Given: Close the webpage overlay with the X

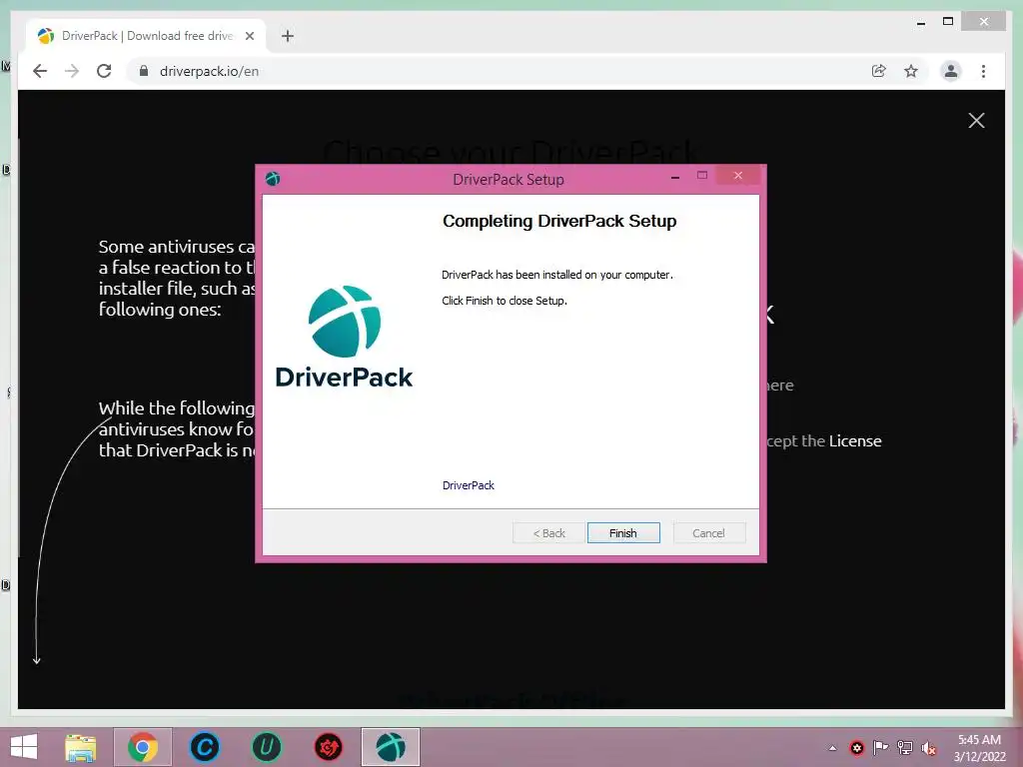Looking at the screenshot, I should (976, 121).
